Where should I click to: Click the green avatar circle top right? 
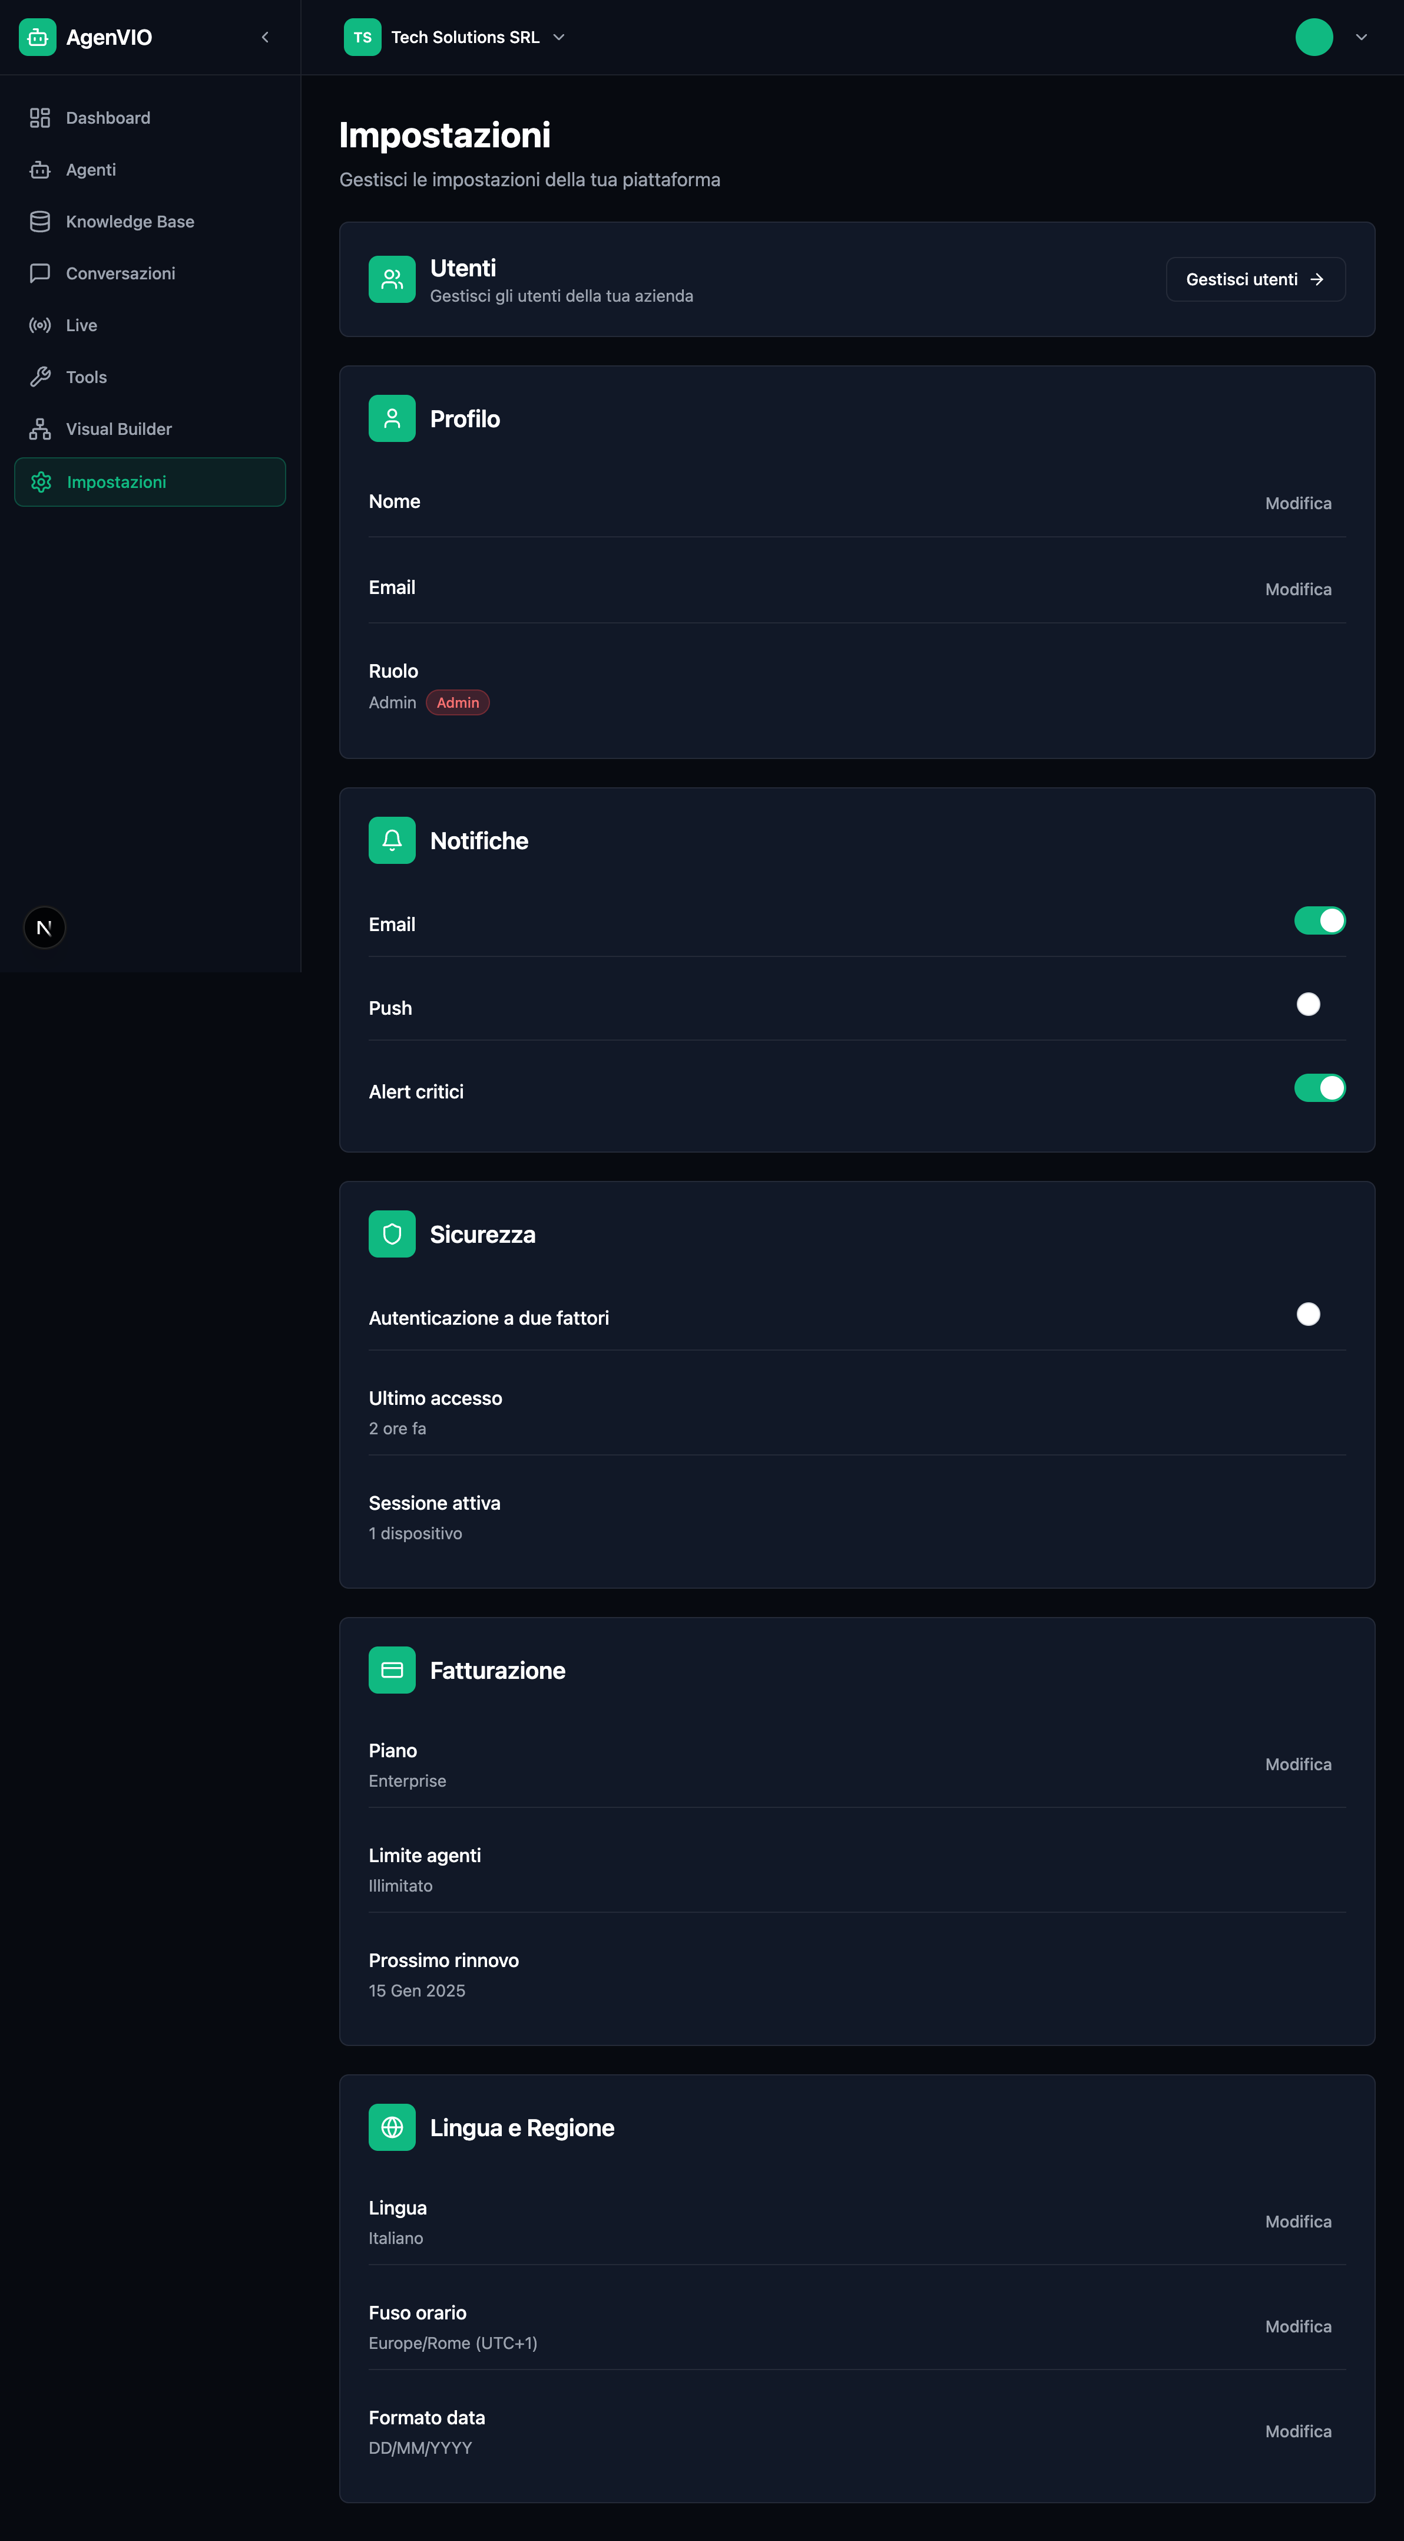click(1313, 37)
